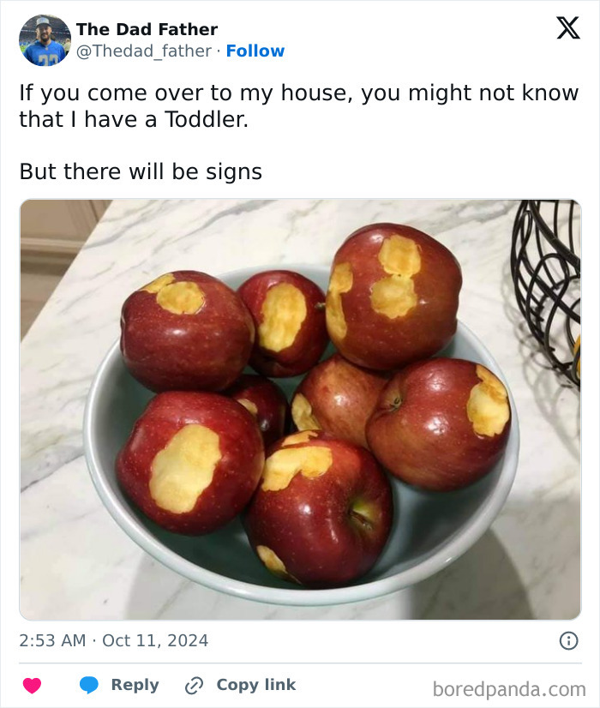Open the @Thedad_father handle link

click(144, 51)
